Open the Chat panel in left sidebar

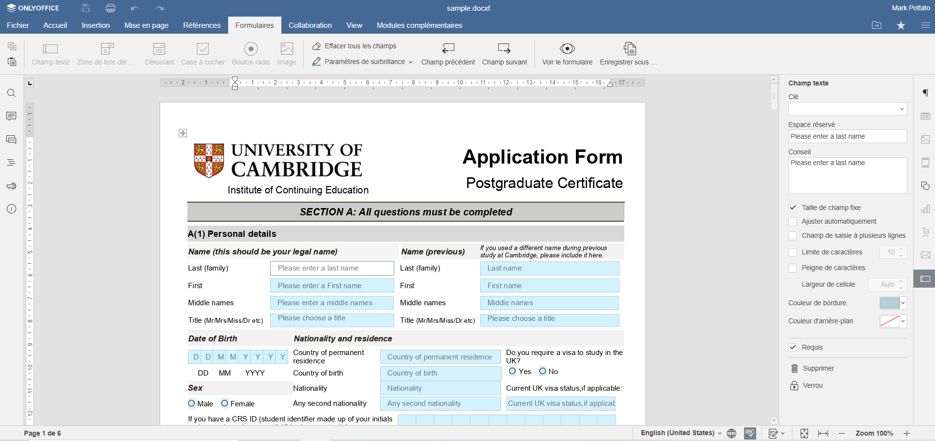coord(12,140)
